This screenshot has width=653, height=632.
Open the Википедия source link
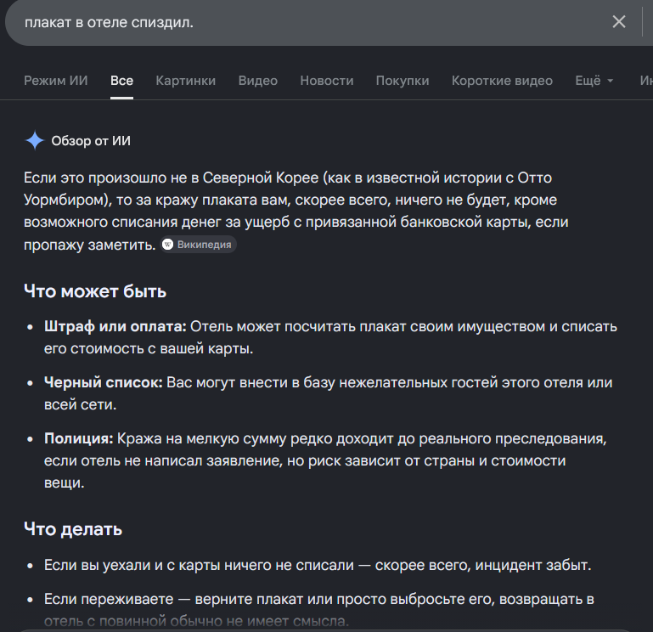(x=199, y=245)
